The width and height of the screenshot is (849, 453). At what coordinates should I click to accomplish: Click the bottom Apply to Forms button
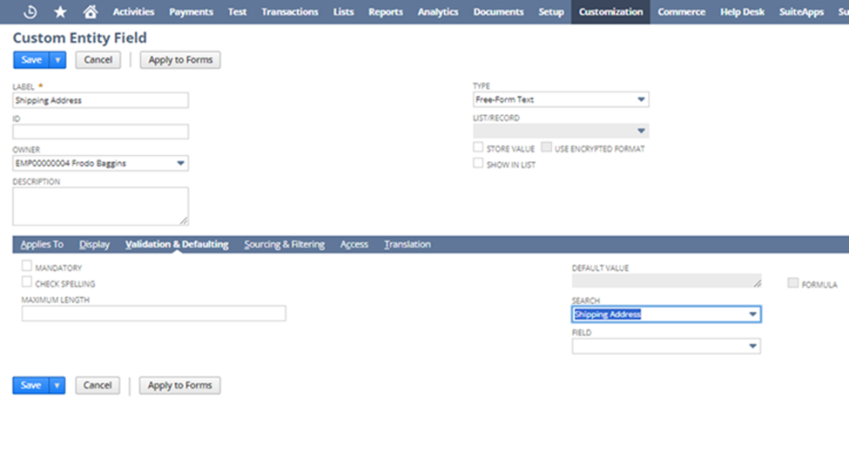pyautogui.click(x=179, y=385)
